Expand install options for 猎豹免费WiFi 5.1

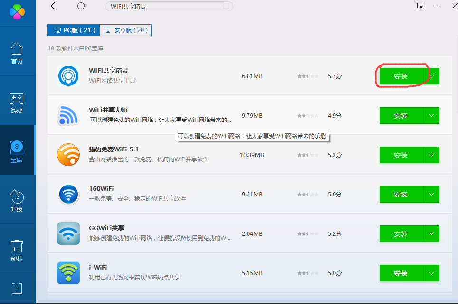432,155
